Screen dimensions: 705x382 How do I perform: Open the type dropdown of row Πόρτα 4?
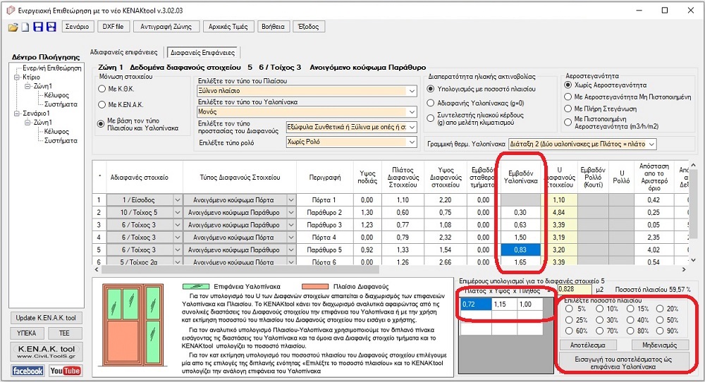coord(291,238)
